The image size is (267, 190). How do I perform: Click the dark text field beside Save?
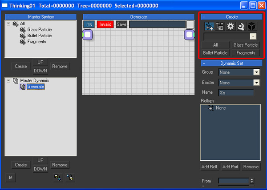tap(158, 24)
